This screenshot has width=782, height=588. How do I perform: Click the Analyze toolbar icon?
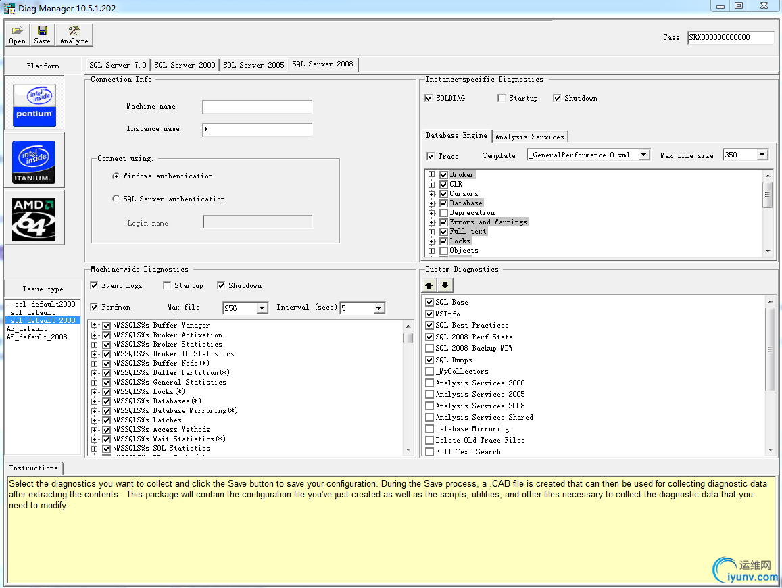click(74, 34)
